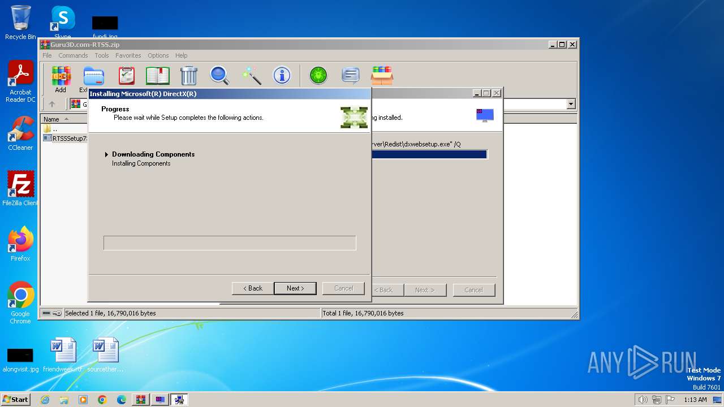Screen dimensions: 724x407
Task: Click the Chrome icon in the taskbar
Action: pos(102,400)
